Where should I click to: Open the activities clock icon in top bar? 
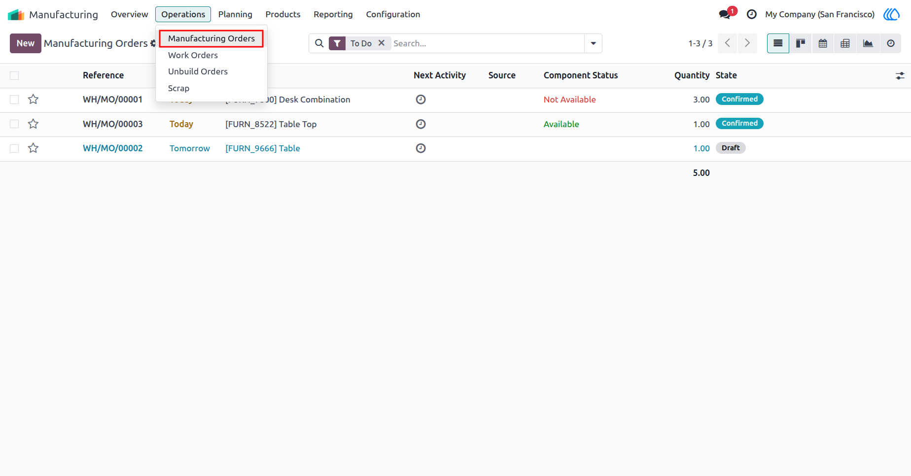(x=752, y=14)
